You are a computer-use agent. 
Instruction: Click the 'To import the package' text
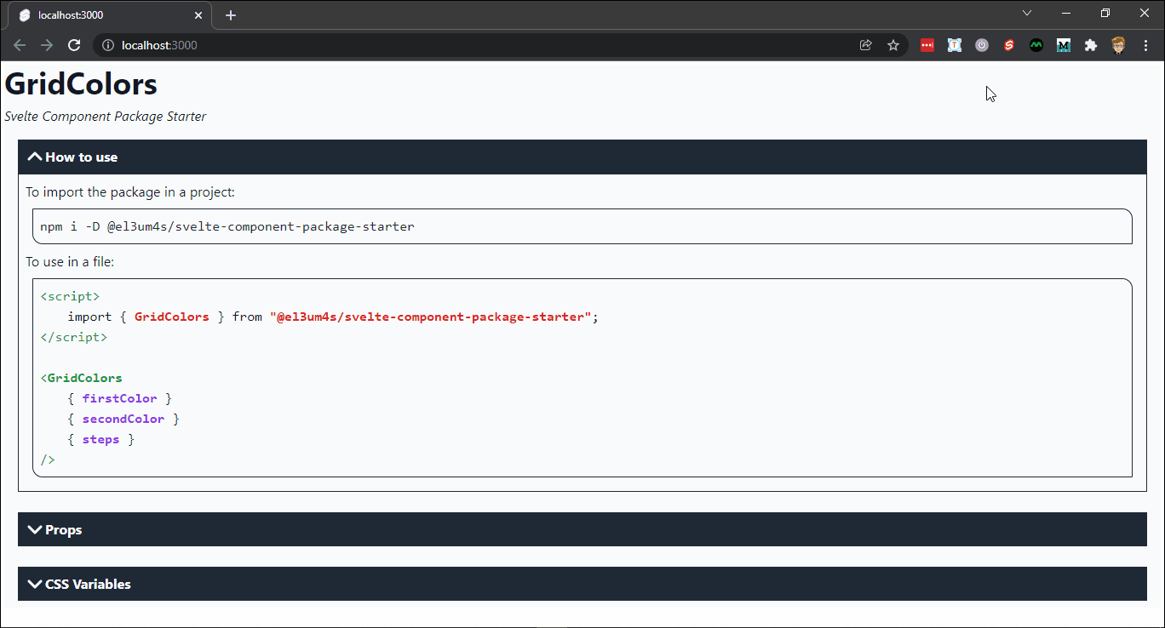130,192
